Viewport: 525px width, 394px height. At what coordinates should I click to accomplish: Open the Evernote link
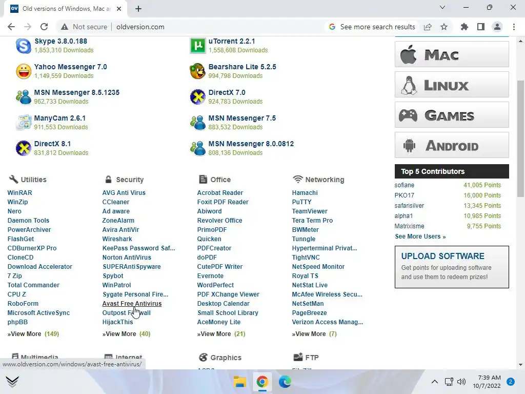coord(210,275)
